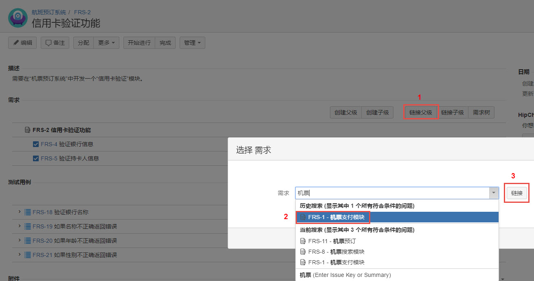
Task: Expand the FRS-21 如果性别不正确 row
Action: point(20,255)
